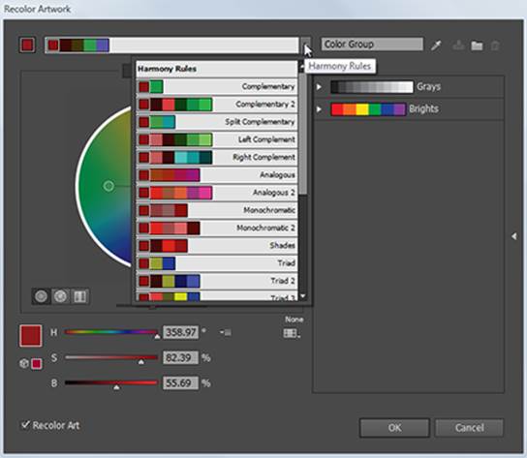Show segmented color wheel view
527x458 pixels.
[60, 296]
